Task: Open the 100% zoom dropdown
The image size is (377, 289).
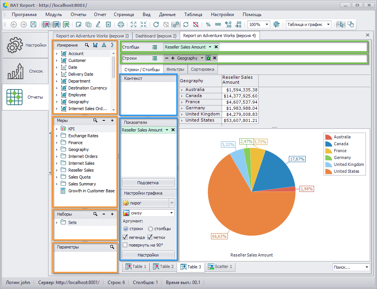Action: (x=267, y=24)
